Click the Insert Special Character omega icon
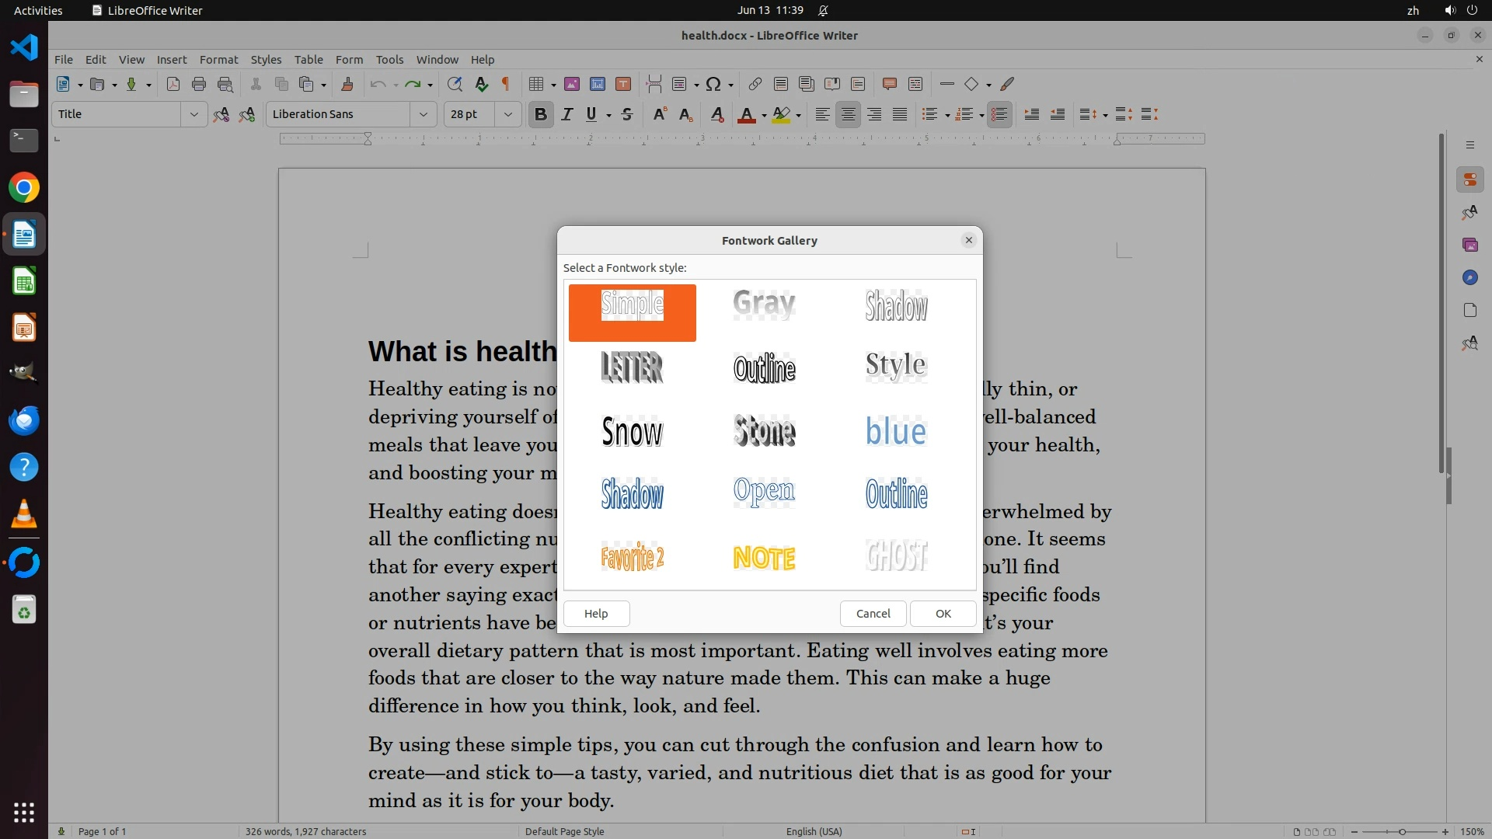 pyautogui.click(x=713, y=84)
